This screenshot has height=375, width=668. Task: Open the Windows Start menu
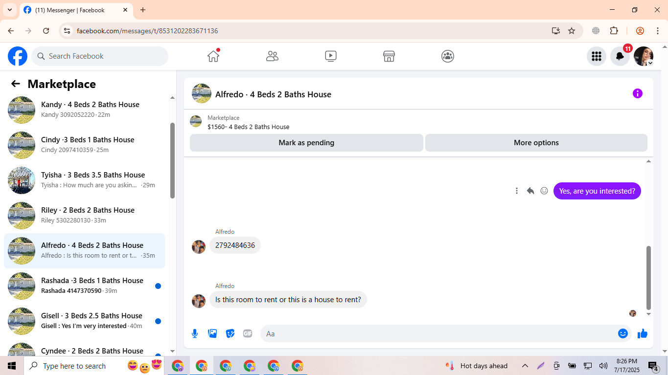pos(12,366)
